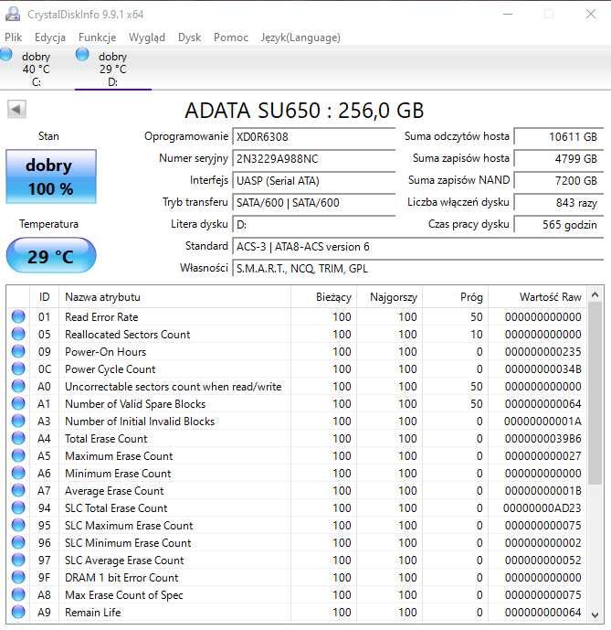Click status icon for SLC Total Erase Count
The width and height of the screenshot is (611, 630).
tap(18, 507)
